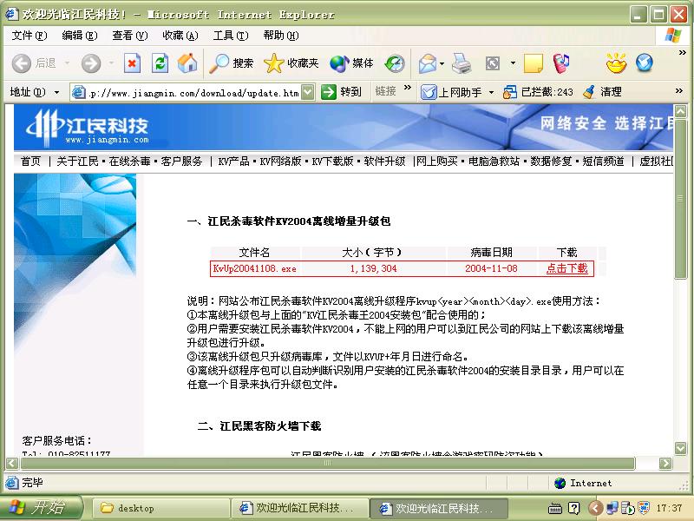Click the keyboard icon in the system tray
The image size is (694, 521).
[554, 509]
